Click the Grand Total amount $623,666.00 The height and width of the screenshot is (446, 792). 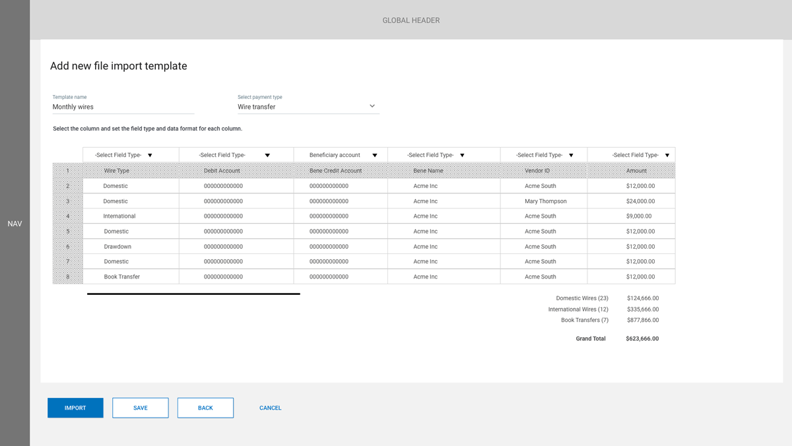[642, 339]
